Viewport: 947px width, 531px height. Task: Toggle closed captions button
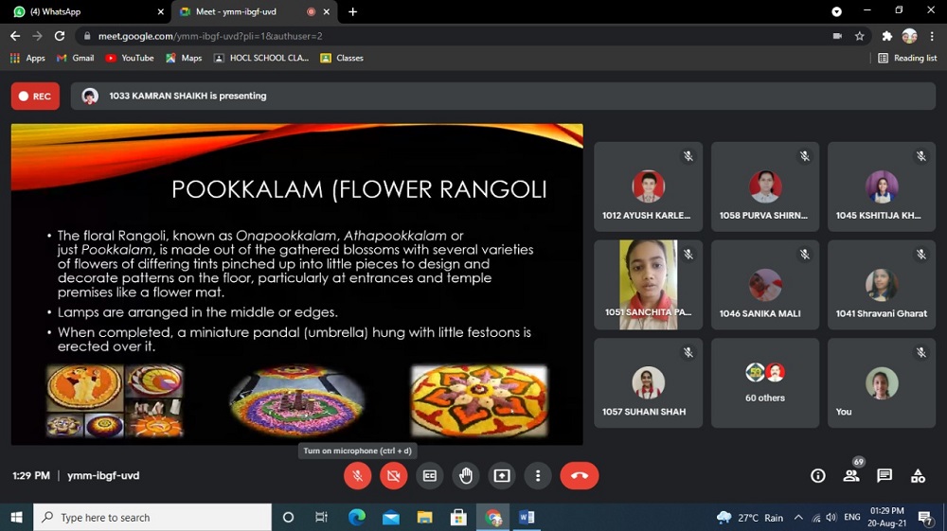[429, 476]
